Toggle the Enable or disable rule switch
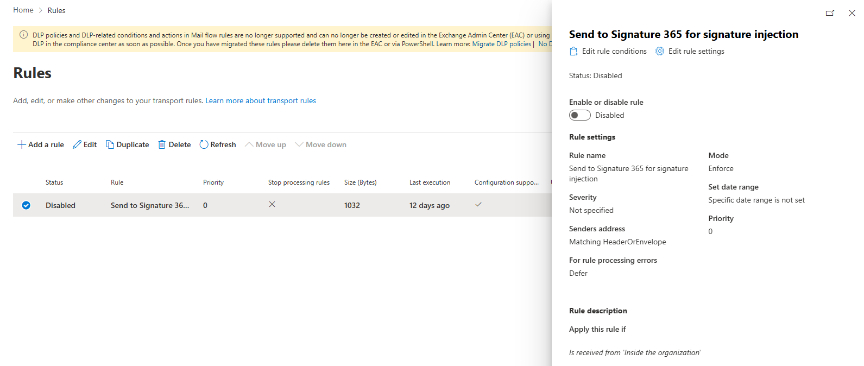864x366 pixels. pos(579,115)
